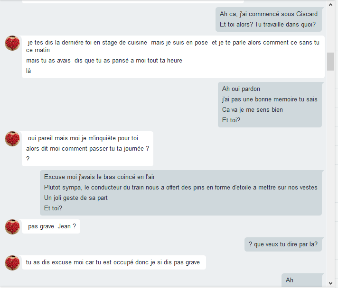Click the '? que veux tu dire par la?' bubble
Image resolution: width=338 pixels, height=288 pixels.
283,244
